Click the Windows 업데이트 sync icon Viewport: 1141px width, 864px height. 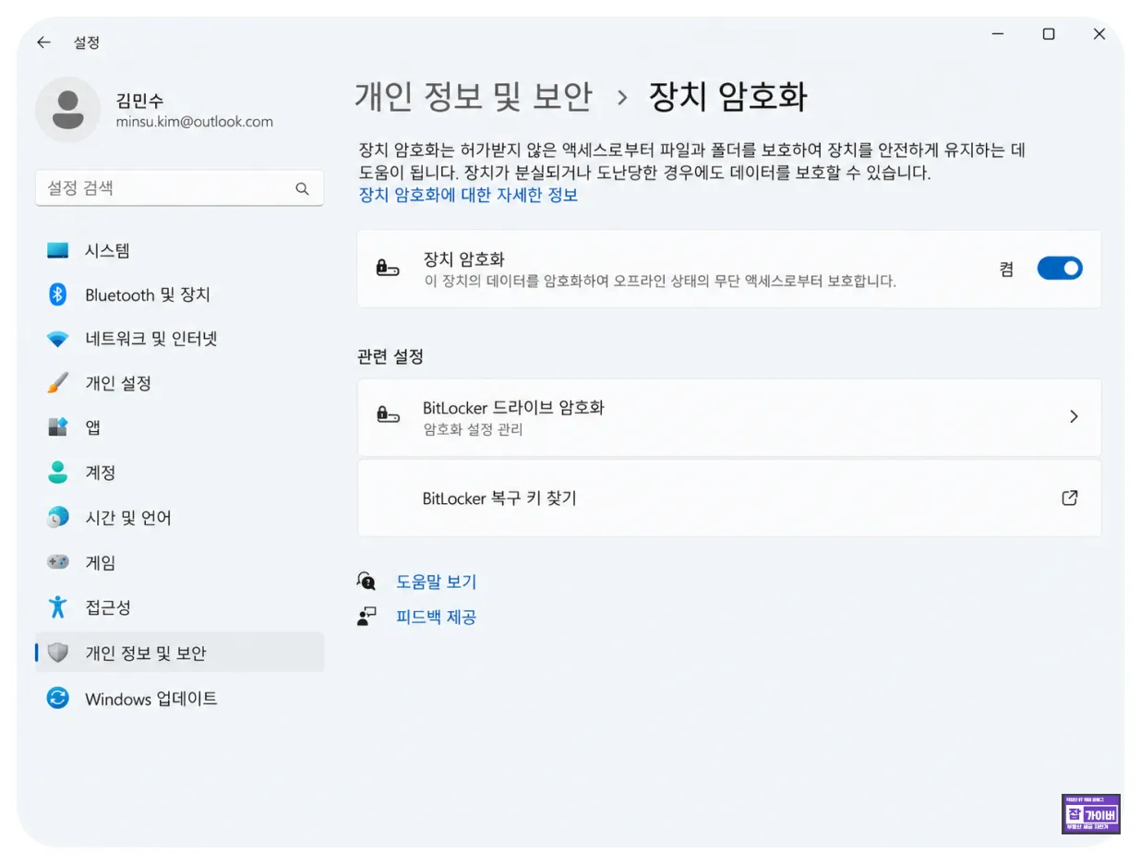point(57,698)
